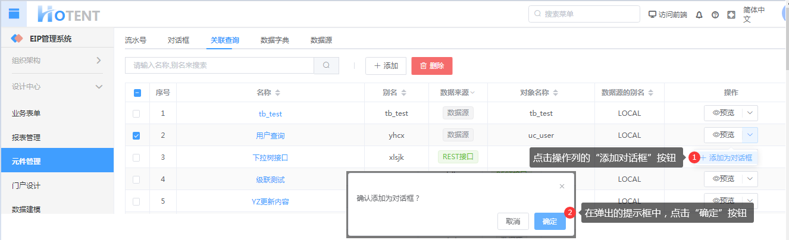The image size is (789, 240).
Task: Select the 关联查询 tab
Action: coord(225,40)
